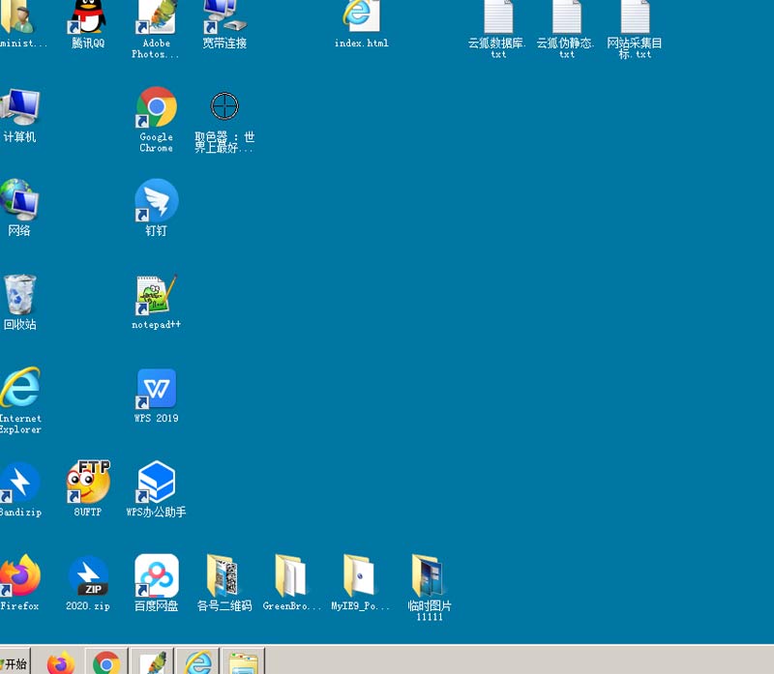Select the color picker (取色器) icon
This screenshot has height=674, width=774.
point(224,106)
